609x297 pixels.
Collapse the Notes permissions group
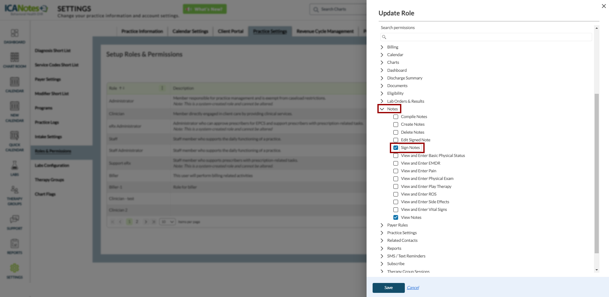tap(382, 109)
